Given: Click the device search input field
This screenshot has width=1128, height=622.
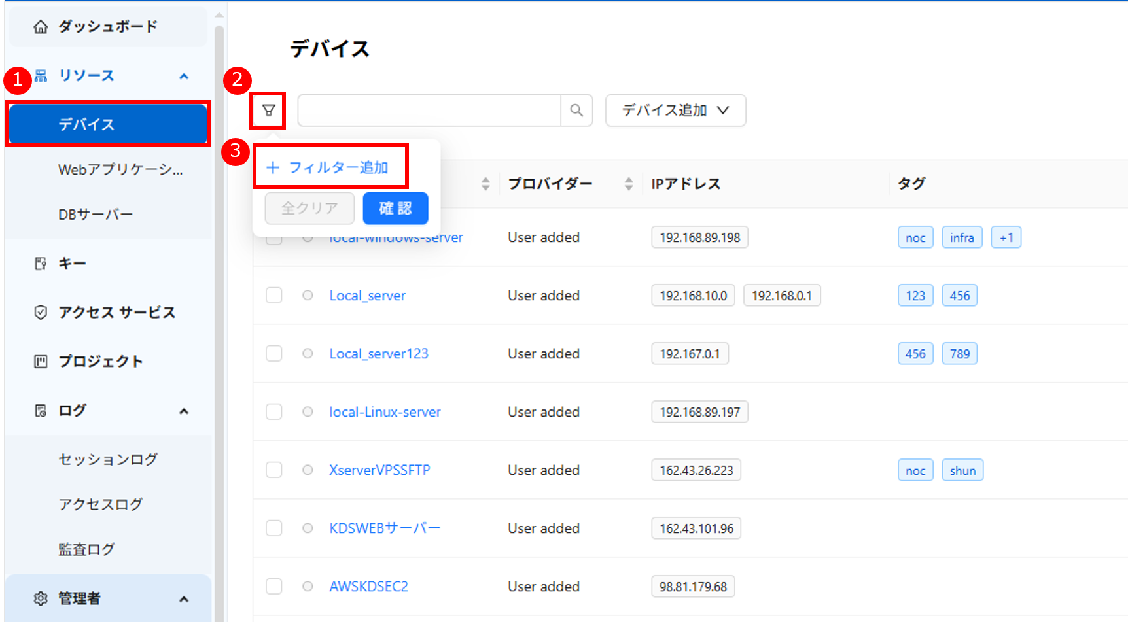Looking at the screenshot, I should point(429,111).
